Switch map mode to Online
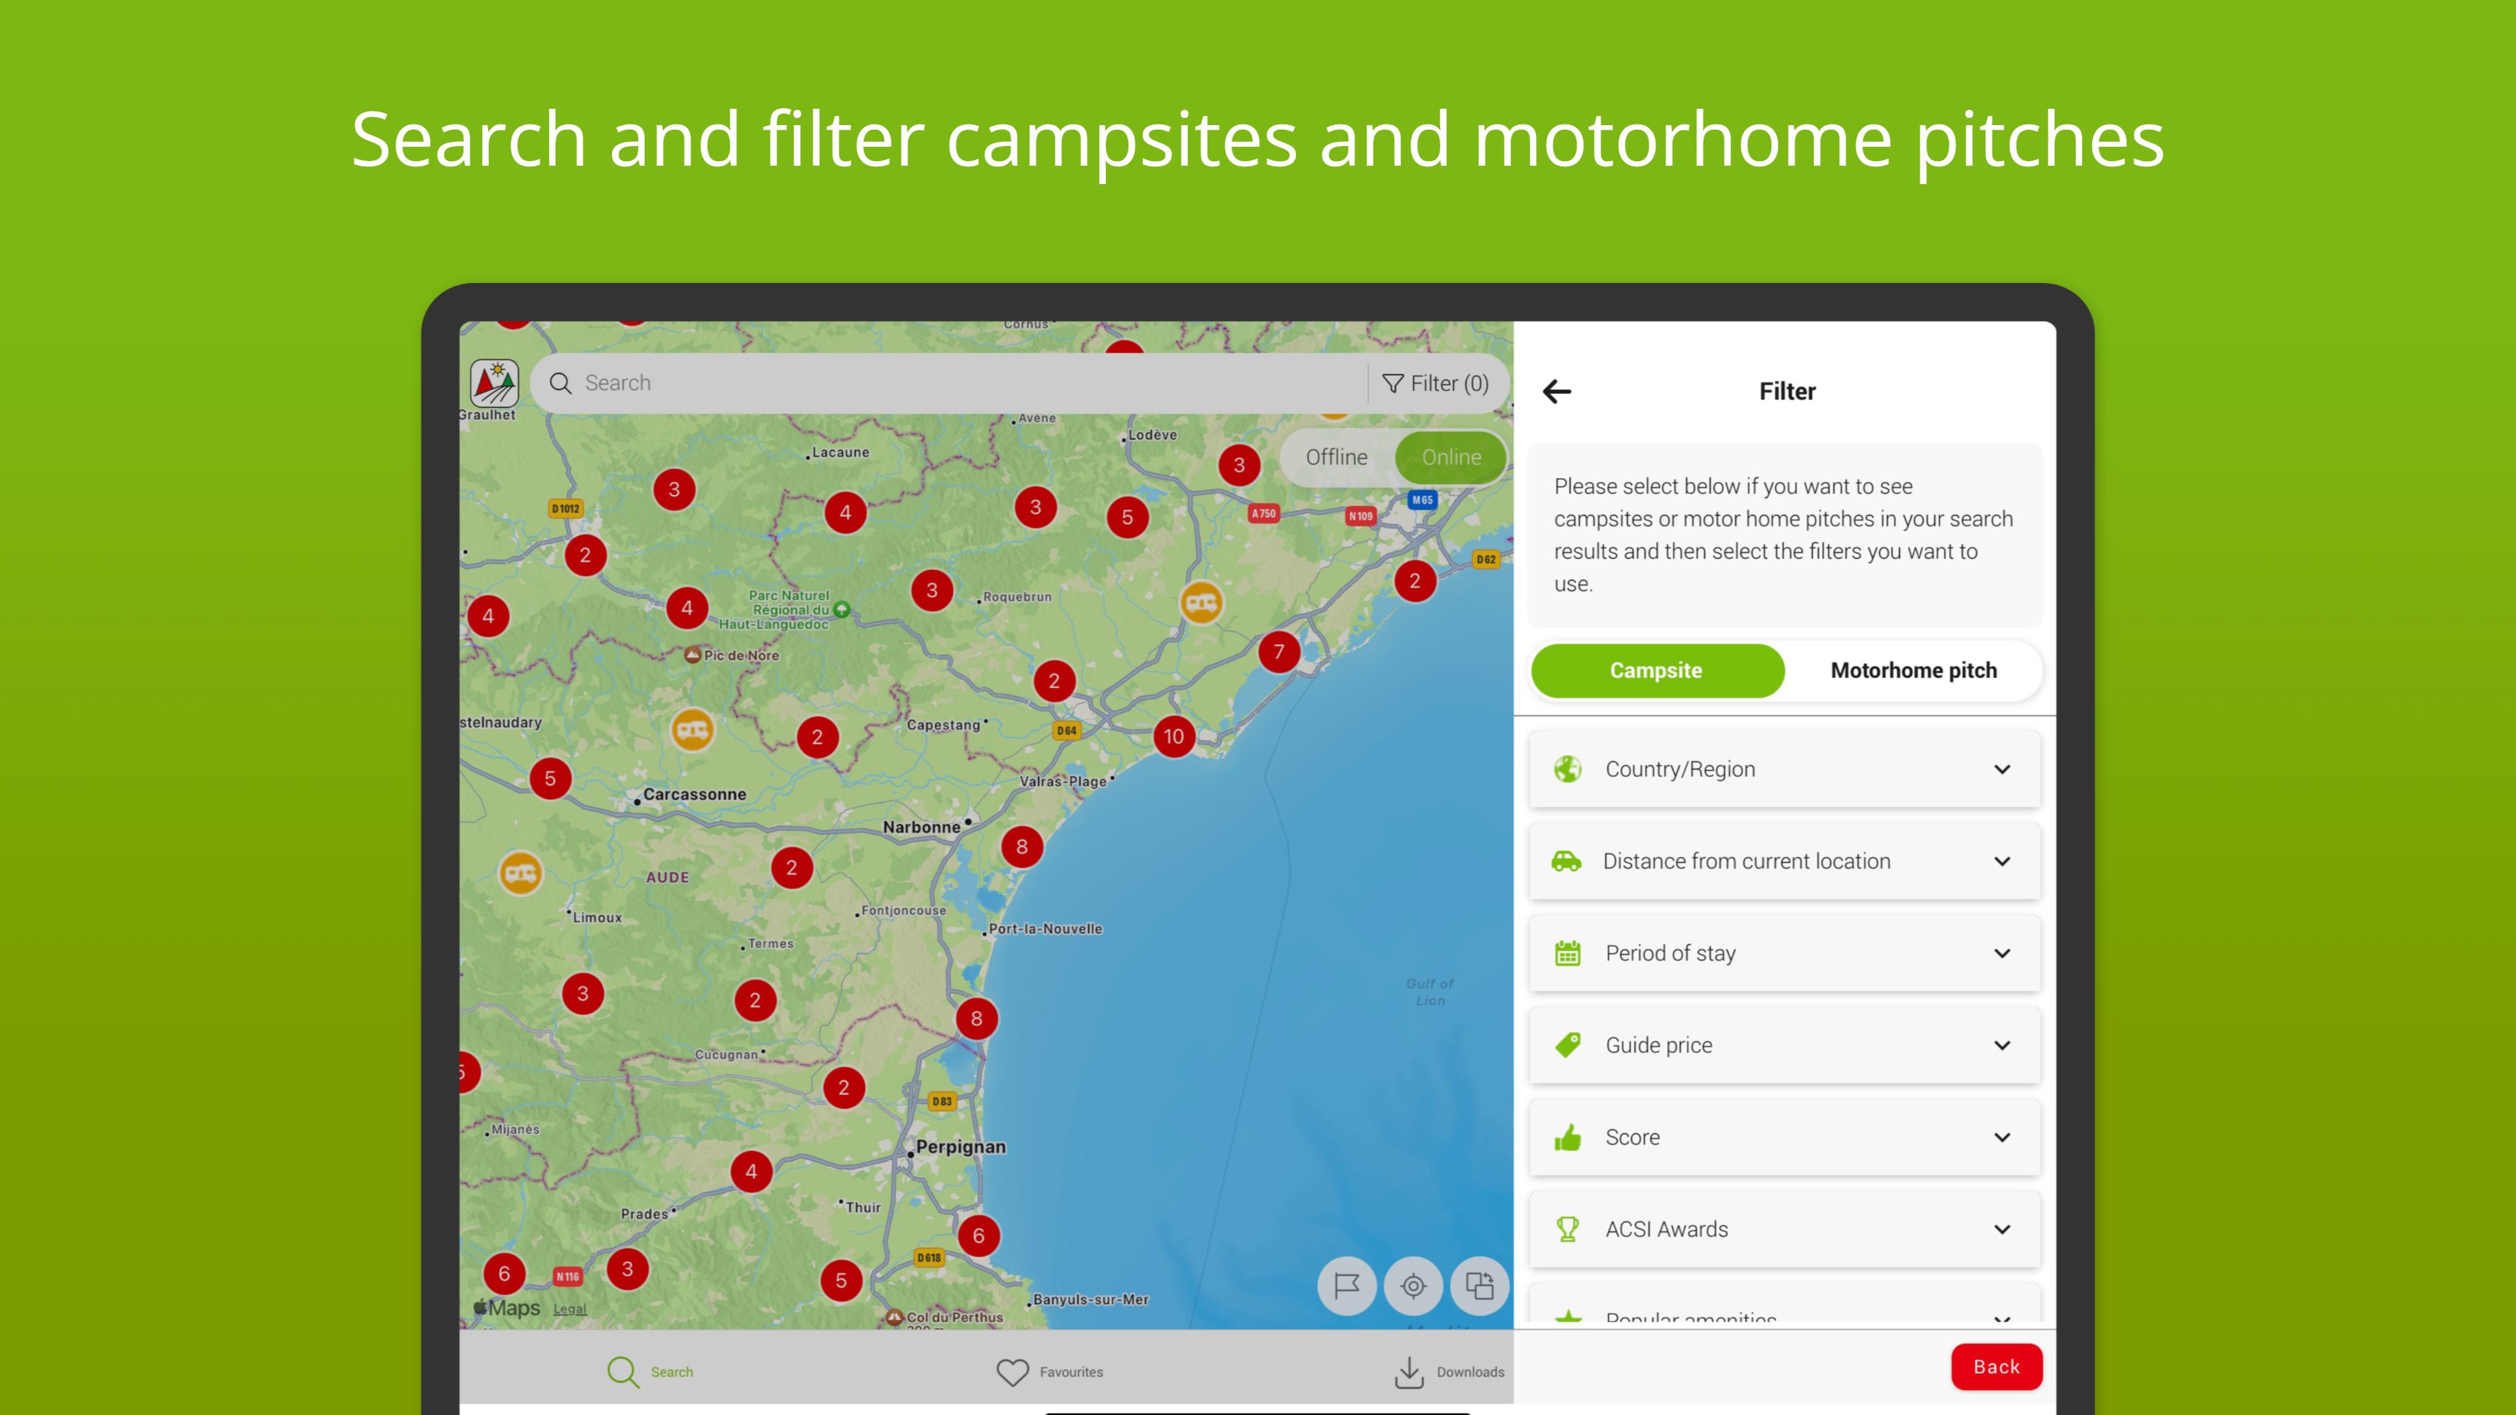The width and height of the screenshot is (2516, 1415). click(x=1451, y=457)
